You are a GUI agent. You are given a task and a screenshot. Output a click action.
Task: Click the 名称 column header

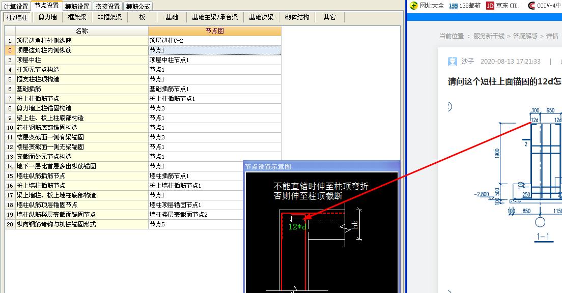pyautogui.click(x=82, y=31)
